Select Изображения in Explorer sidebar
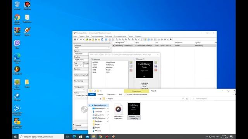 coord(100,118)
